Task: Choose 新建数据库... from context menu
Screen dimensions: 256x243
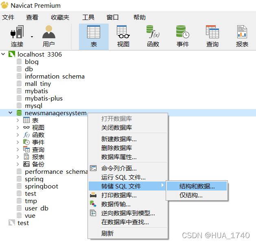Action: [119, 139]
